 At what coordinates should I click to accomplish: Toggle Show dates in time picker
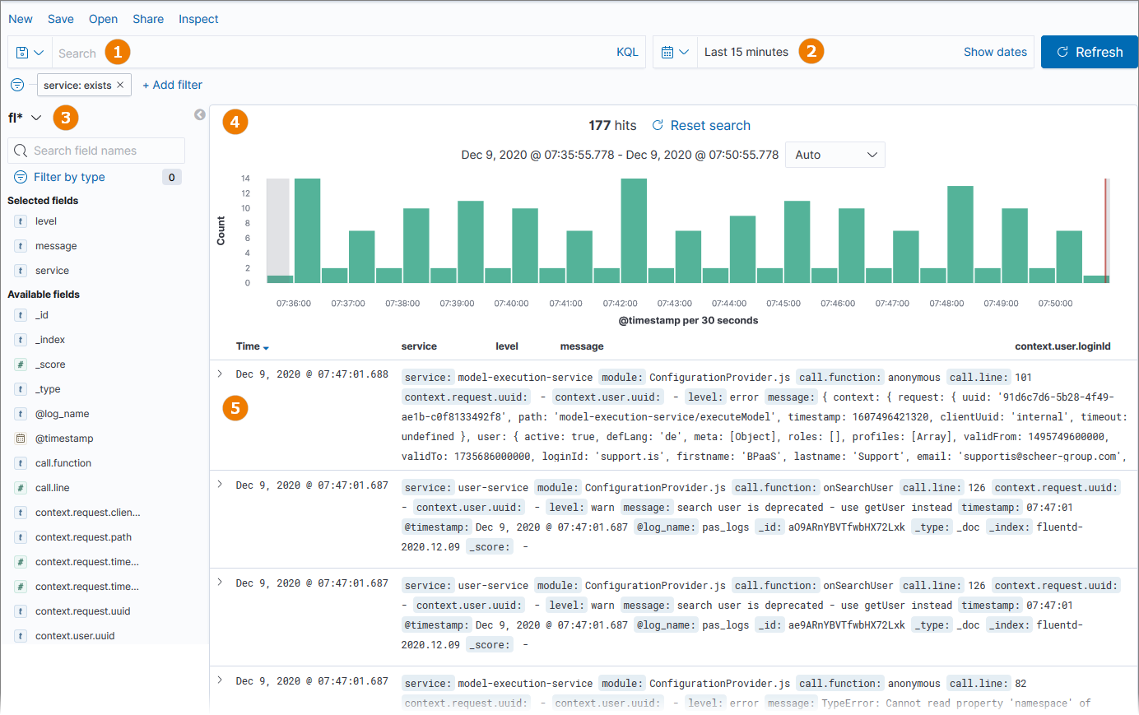click(x=995, y=52)
